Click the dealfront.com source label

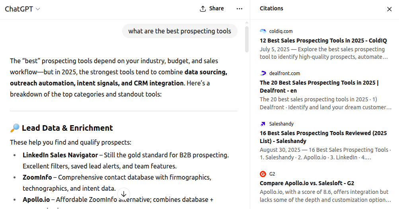pos(284,74)
